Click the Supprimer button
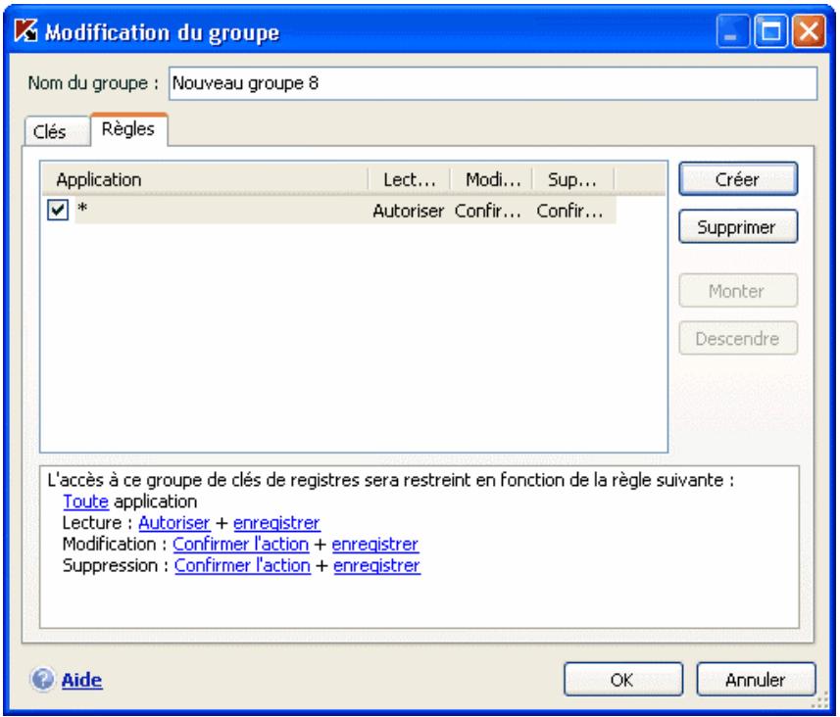840x717 pixels. (738, 227)
